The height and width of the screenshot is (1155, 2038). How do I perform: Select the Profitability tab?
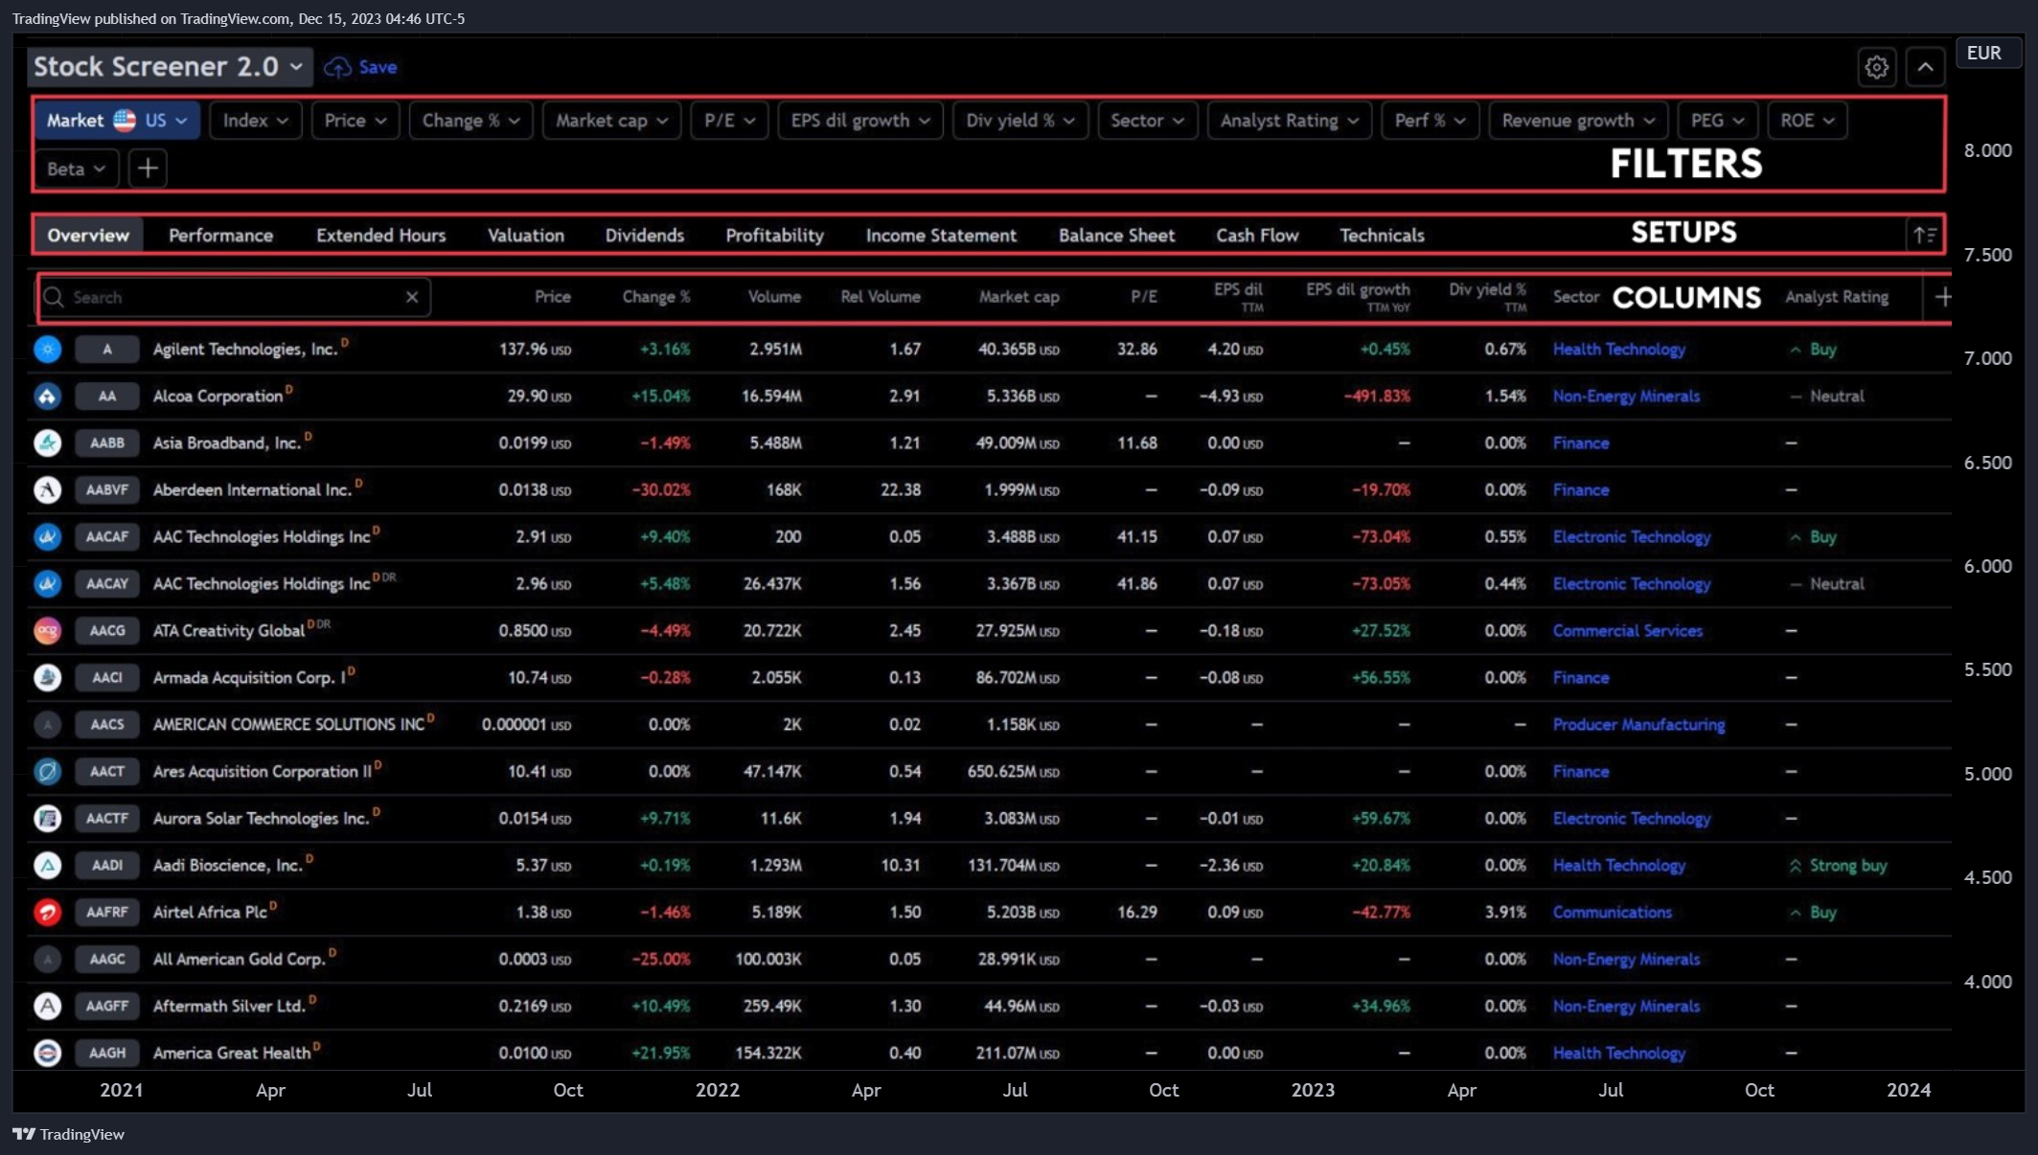(774, 236)
